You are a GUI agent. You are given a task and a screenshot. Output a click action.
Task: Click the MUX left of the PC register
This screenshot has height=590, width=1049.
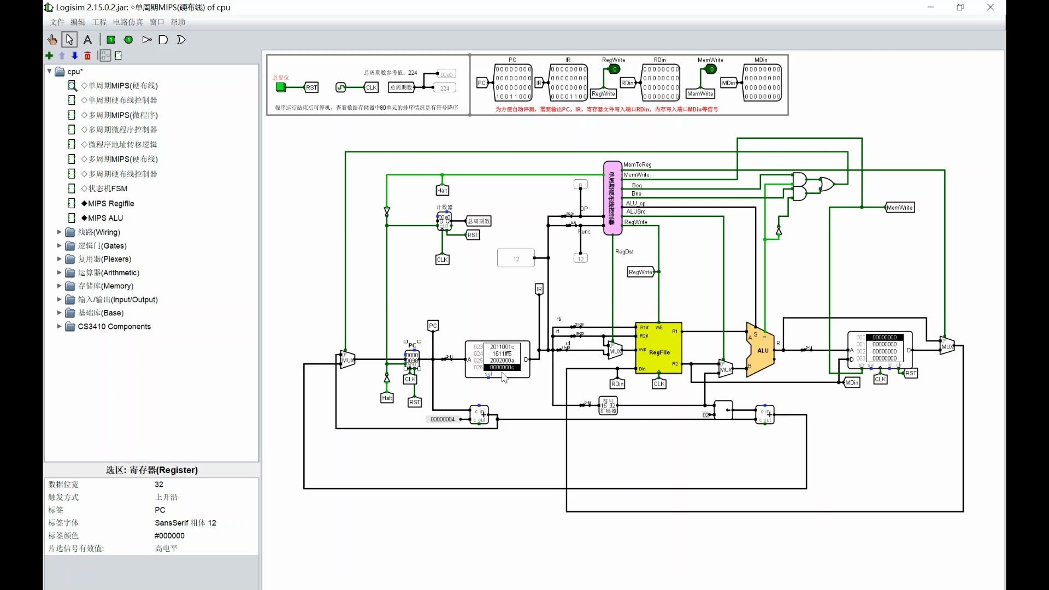click(x=347, y=359)
